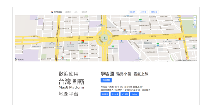
Task: Click the blue 立即體驗 button
Action: point(106,80)
